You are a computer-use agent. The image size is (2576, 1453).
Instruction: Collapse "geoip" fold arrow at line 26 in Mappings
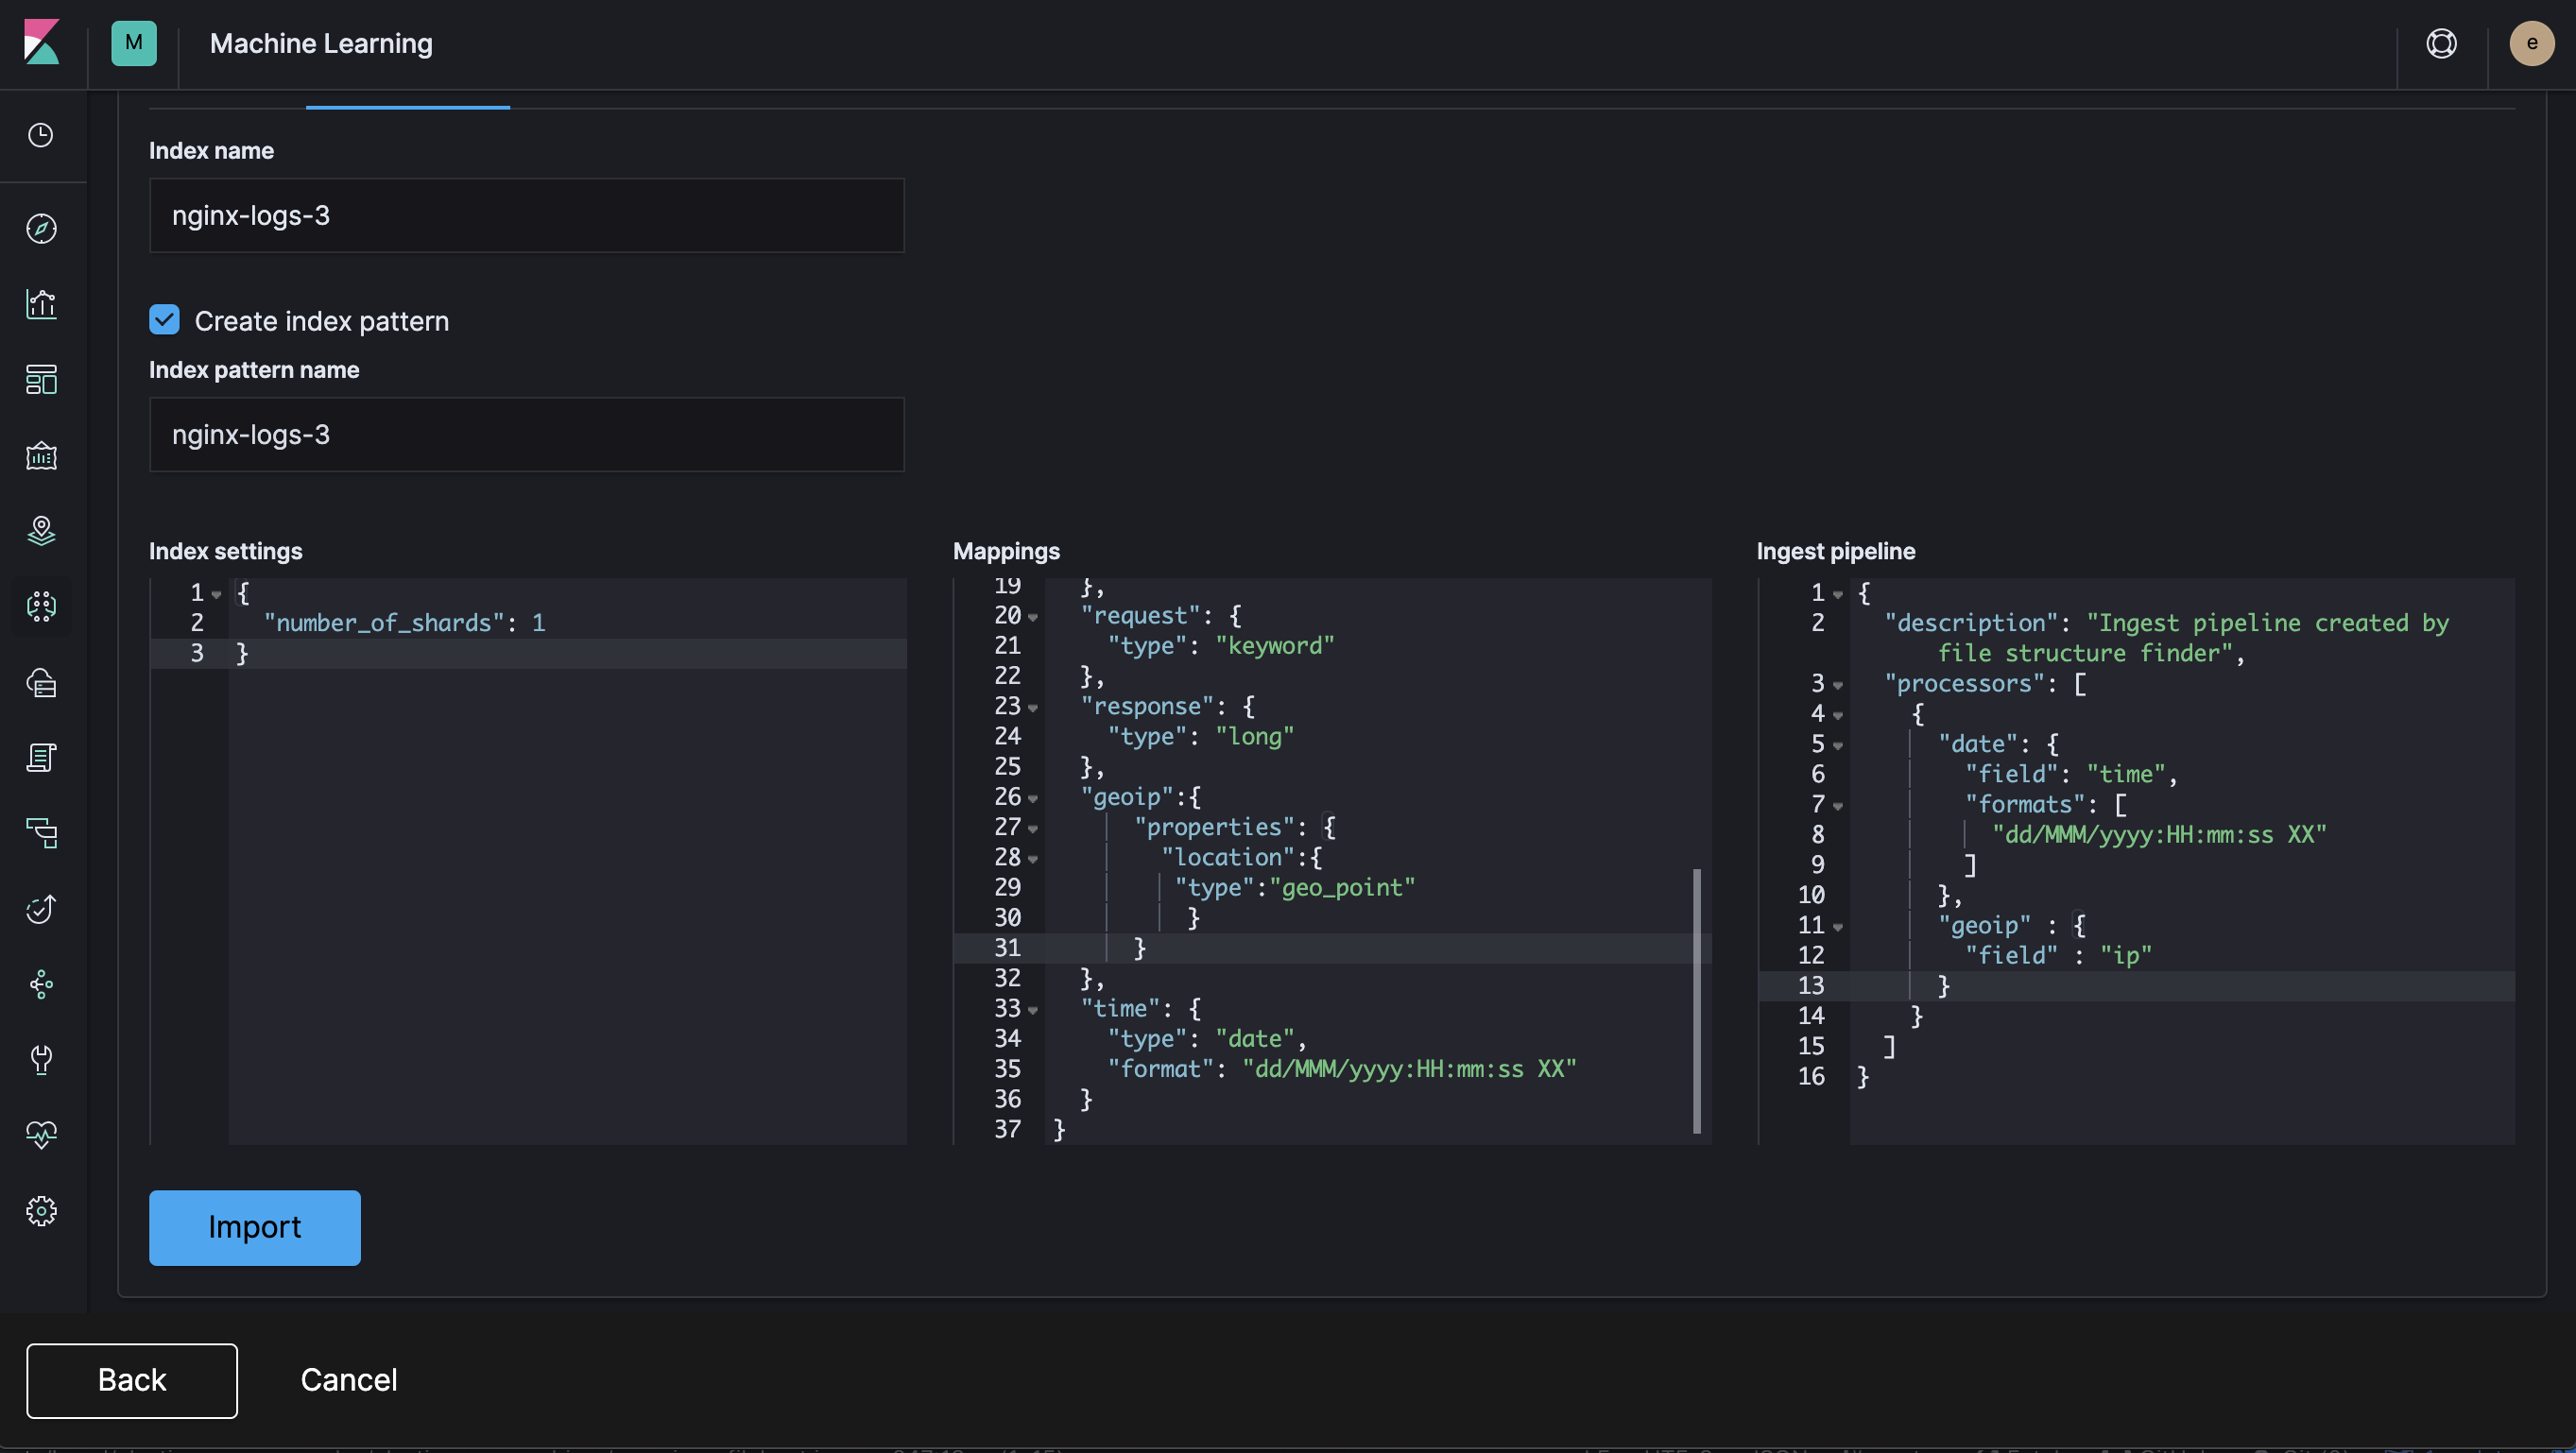point(1033,799)
